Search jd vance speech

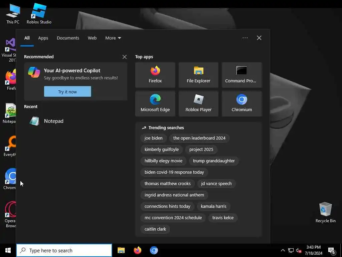click(x=216, y=184)
